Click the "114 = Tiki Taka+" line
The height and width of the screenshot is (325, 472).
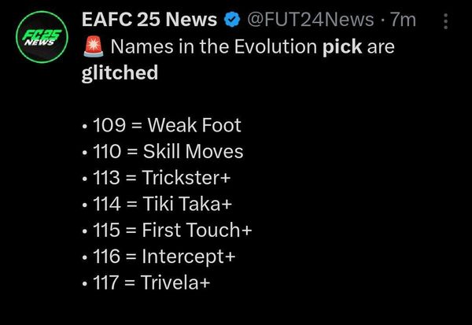(x=157, y=204)
